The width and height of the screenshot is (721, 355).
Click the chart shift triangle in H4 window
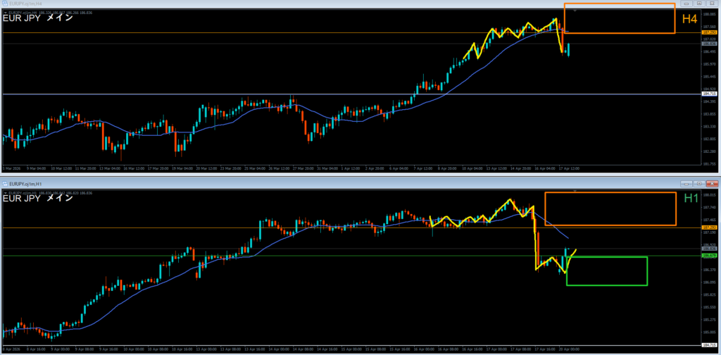(575, 10)
